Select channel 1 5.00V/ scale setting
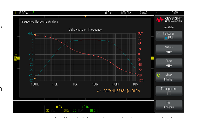The width and height of the screenshot is (198, 118). point(24,13)
